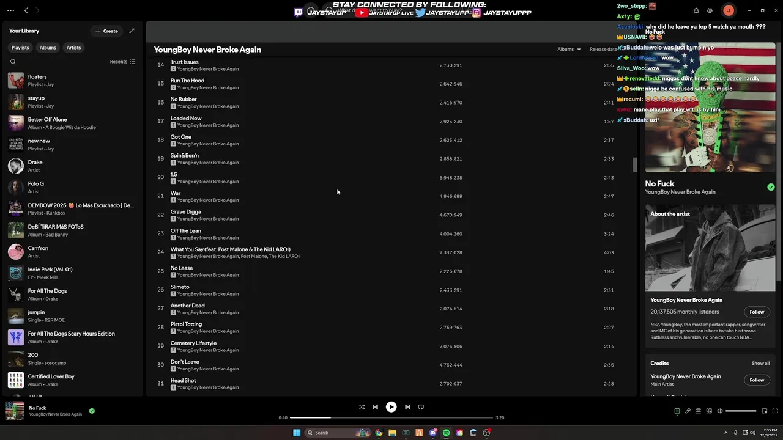Select the track Head Shot
The width and height of the screenshot is (783, 440).
tap(391, 384)
